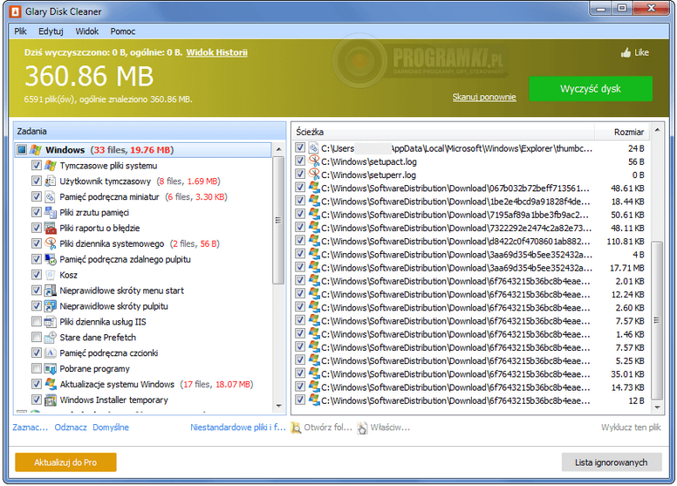Click the log file icon of setupact.log
The height and width of the screenshot is (486, 677).
point(314,161)
